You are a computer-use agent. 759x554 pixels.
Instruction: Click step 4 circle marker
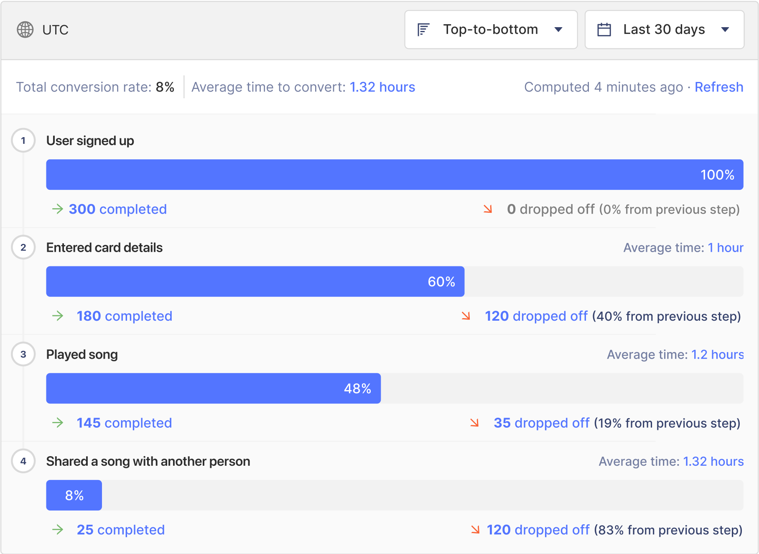[23, 461]
